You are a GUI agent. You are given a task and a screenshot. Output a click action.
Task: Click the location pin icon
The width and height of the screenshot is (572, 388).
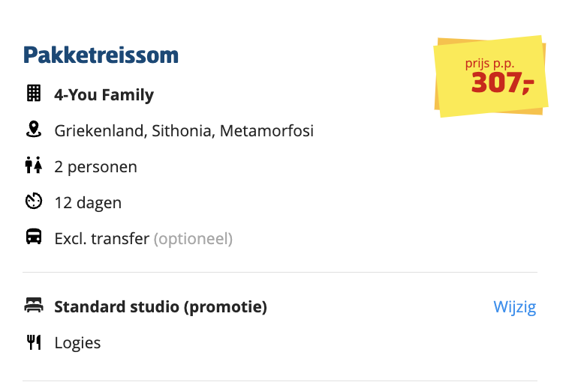point(33,130)
